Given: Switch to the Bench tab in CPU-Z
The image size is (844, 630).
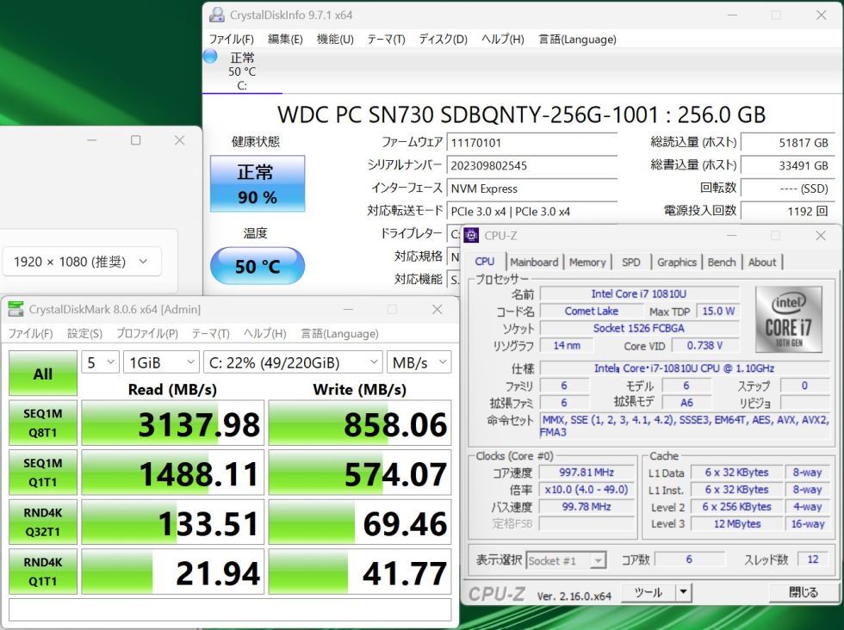Looking at the screenshot, I should pyautogui.click(x=722, y=262).
